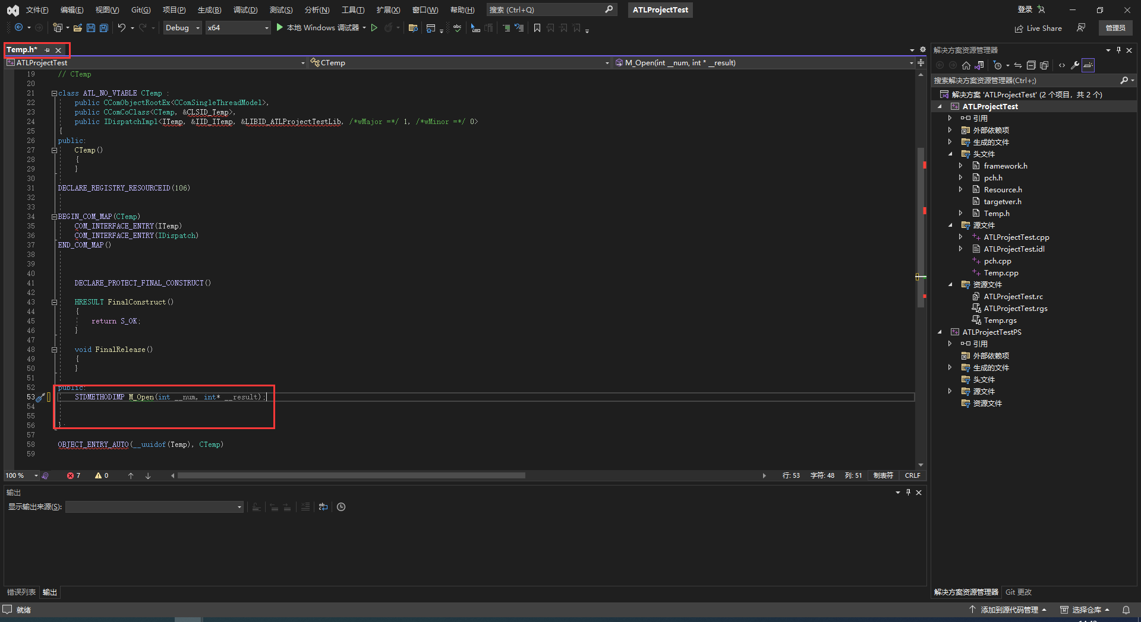Viewport: 1141px width, 622px height.
Task: Click the Solution Explorer search field
Action: click(x=1033, y=80)
